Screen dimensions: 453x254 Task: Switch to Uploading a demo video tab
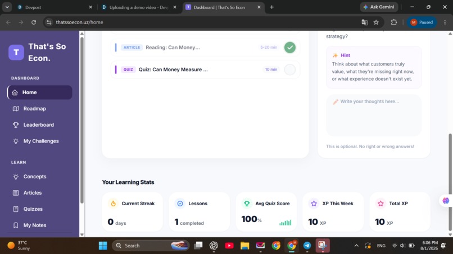[139, 7]
